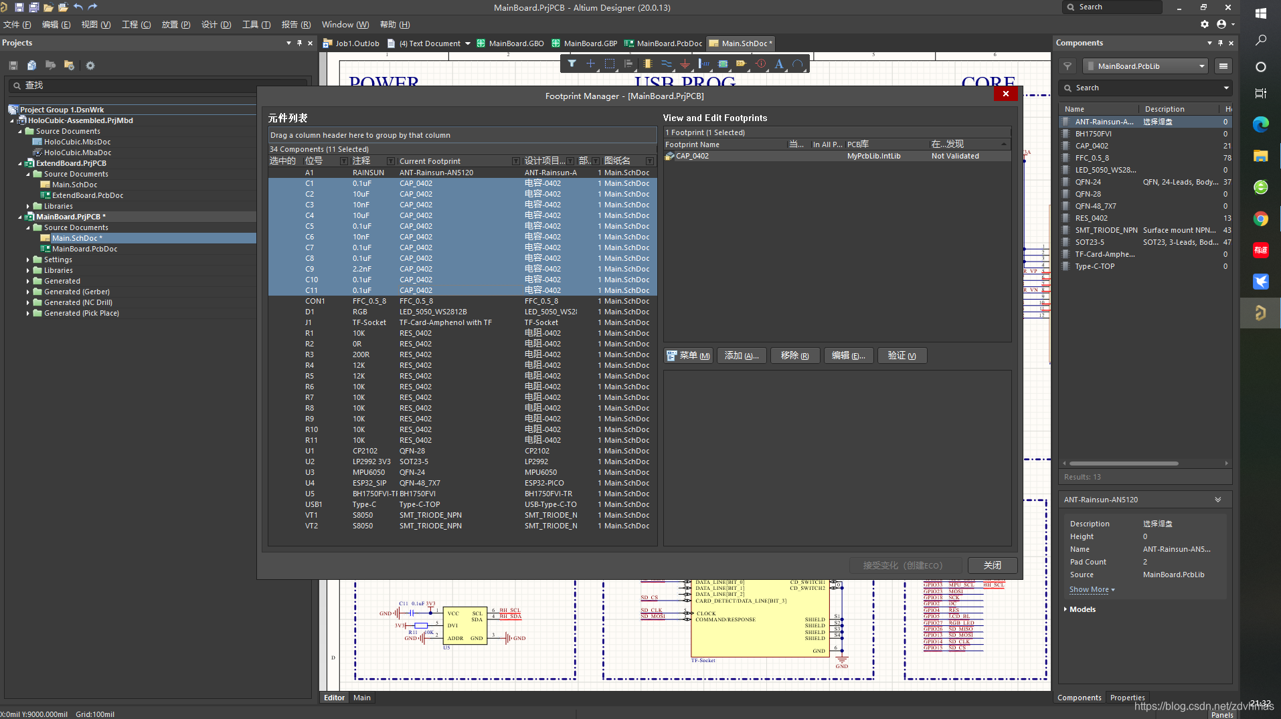Choose the arc drawing tool

tap(798, 64)
